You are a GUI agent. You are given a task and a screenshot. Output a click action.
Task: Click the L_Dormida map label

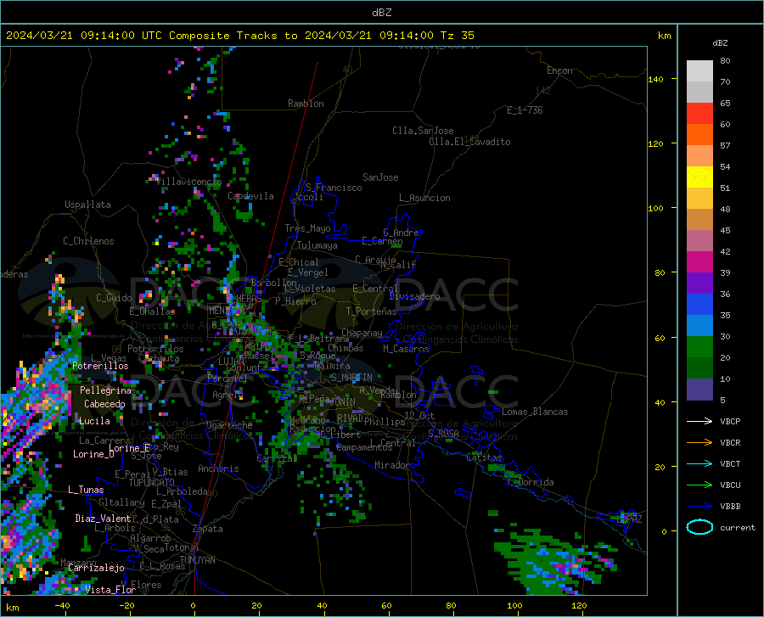click(x=531, y=482)
